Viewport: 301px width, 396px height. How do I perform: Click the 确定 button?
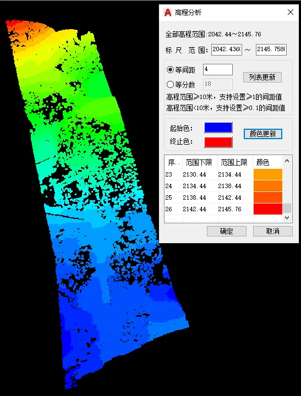[x=227, y=231]
